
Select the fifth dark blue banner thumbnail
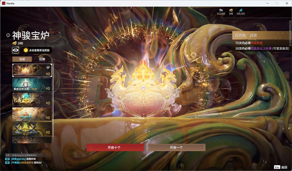click(32, 129)
